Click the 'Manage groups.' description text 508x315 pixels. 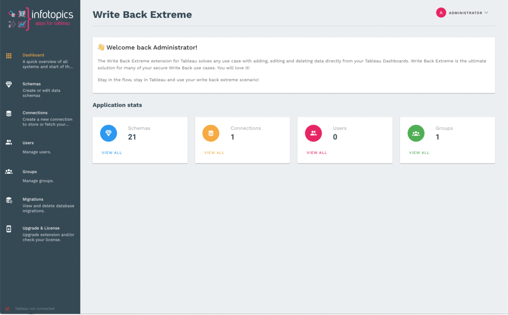point(38,181)
